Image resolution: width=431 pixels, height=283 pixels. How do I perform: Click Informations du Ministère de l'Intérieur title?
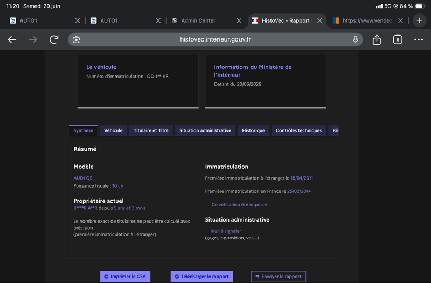[253, 71]
